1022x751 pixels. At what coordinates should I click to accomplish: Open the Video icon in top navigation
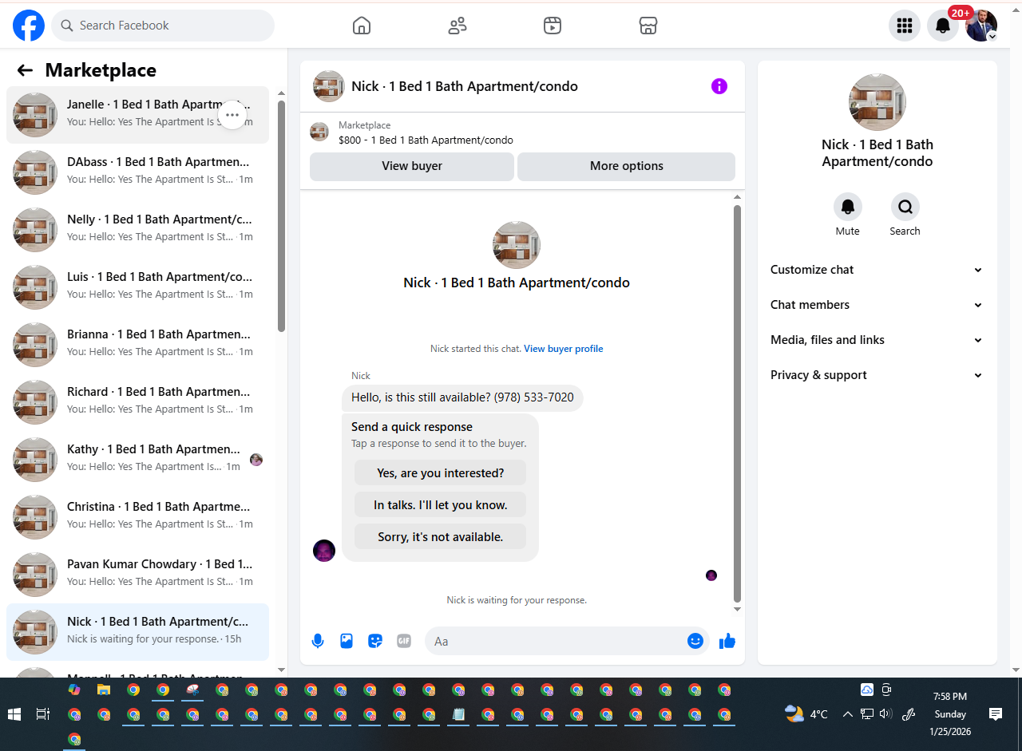tap(553, 26)
